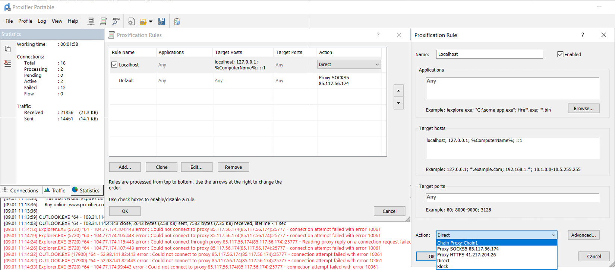
Task: Select the Default rule row
Action: (x=245, y=80)
